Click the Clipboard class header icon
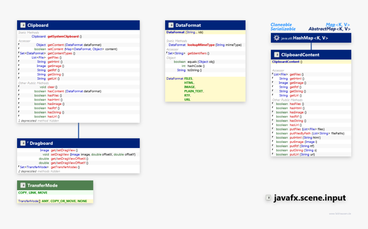The height and width of the screenshot is (229, 368). [x=23, y=25]
